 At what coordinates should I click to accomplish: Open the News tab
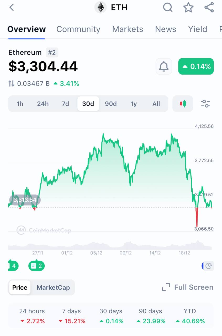(x=165, y=29)
